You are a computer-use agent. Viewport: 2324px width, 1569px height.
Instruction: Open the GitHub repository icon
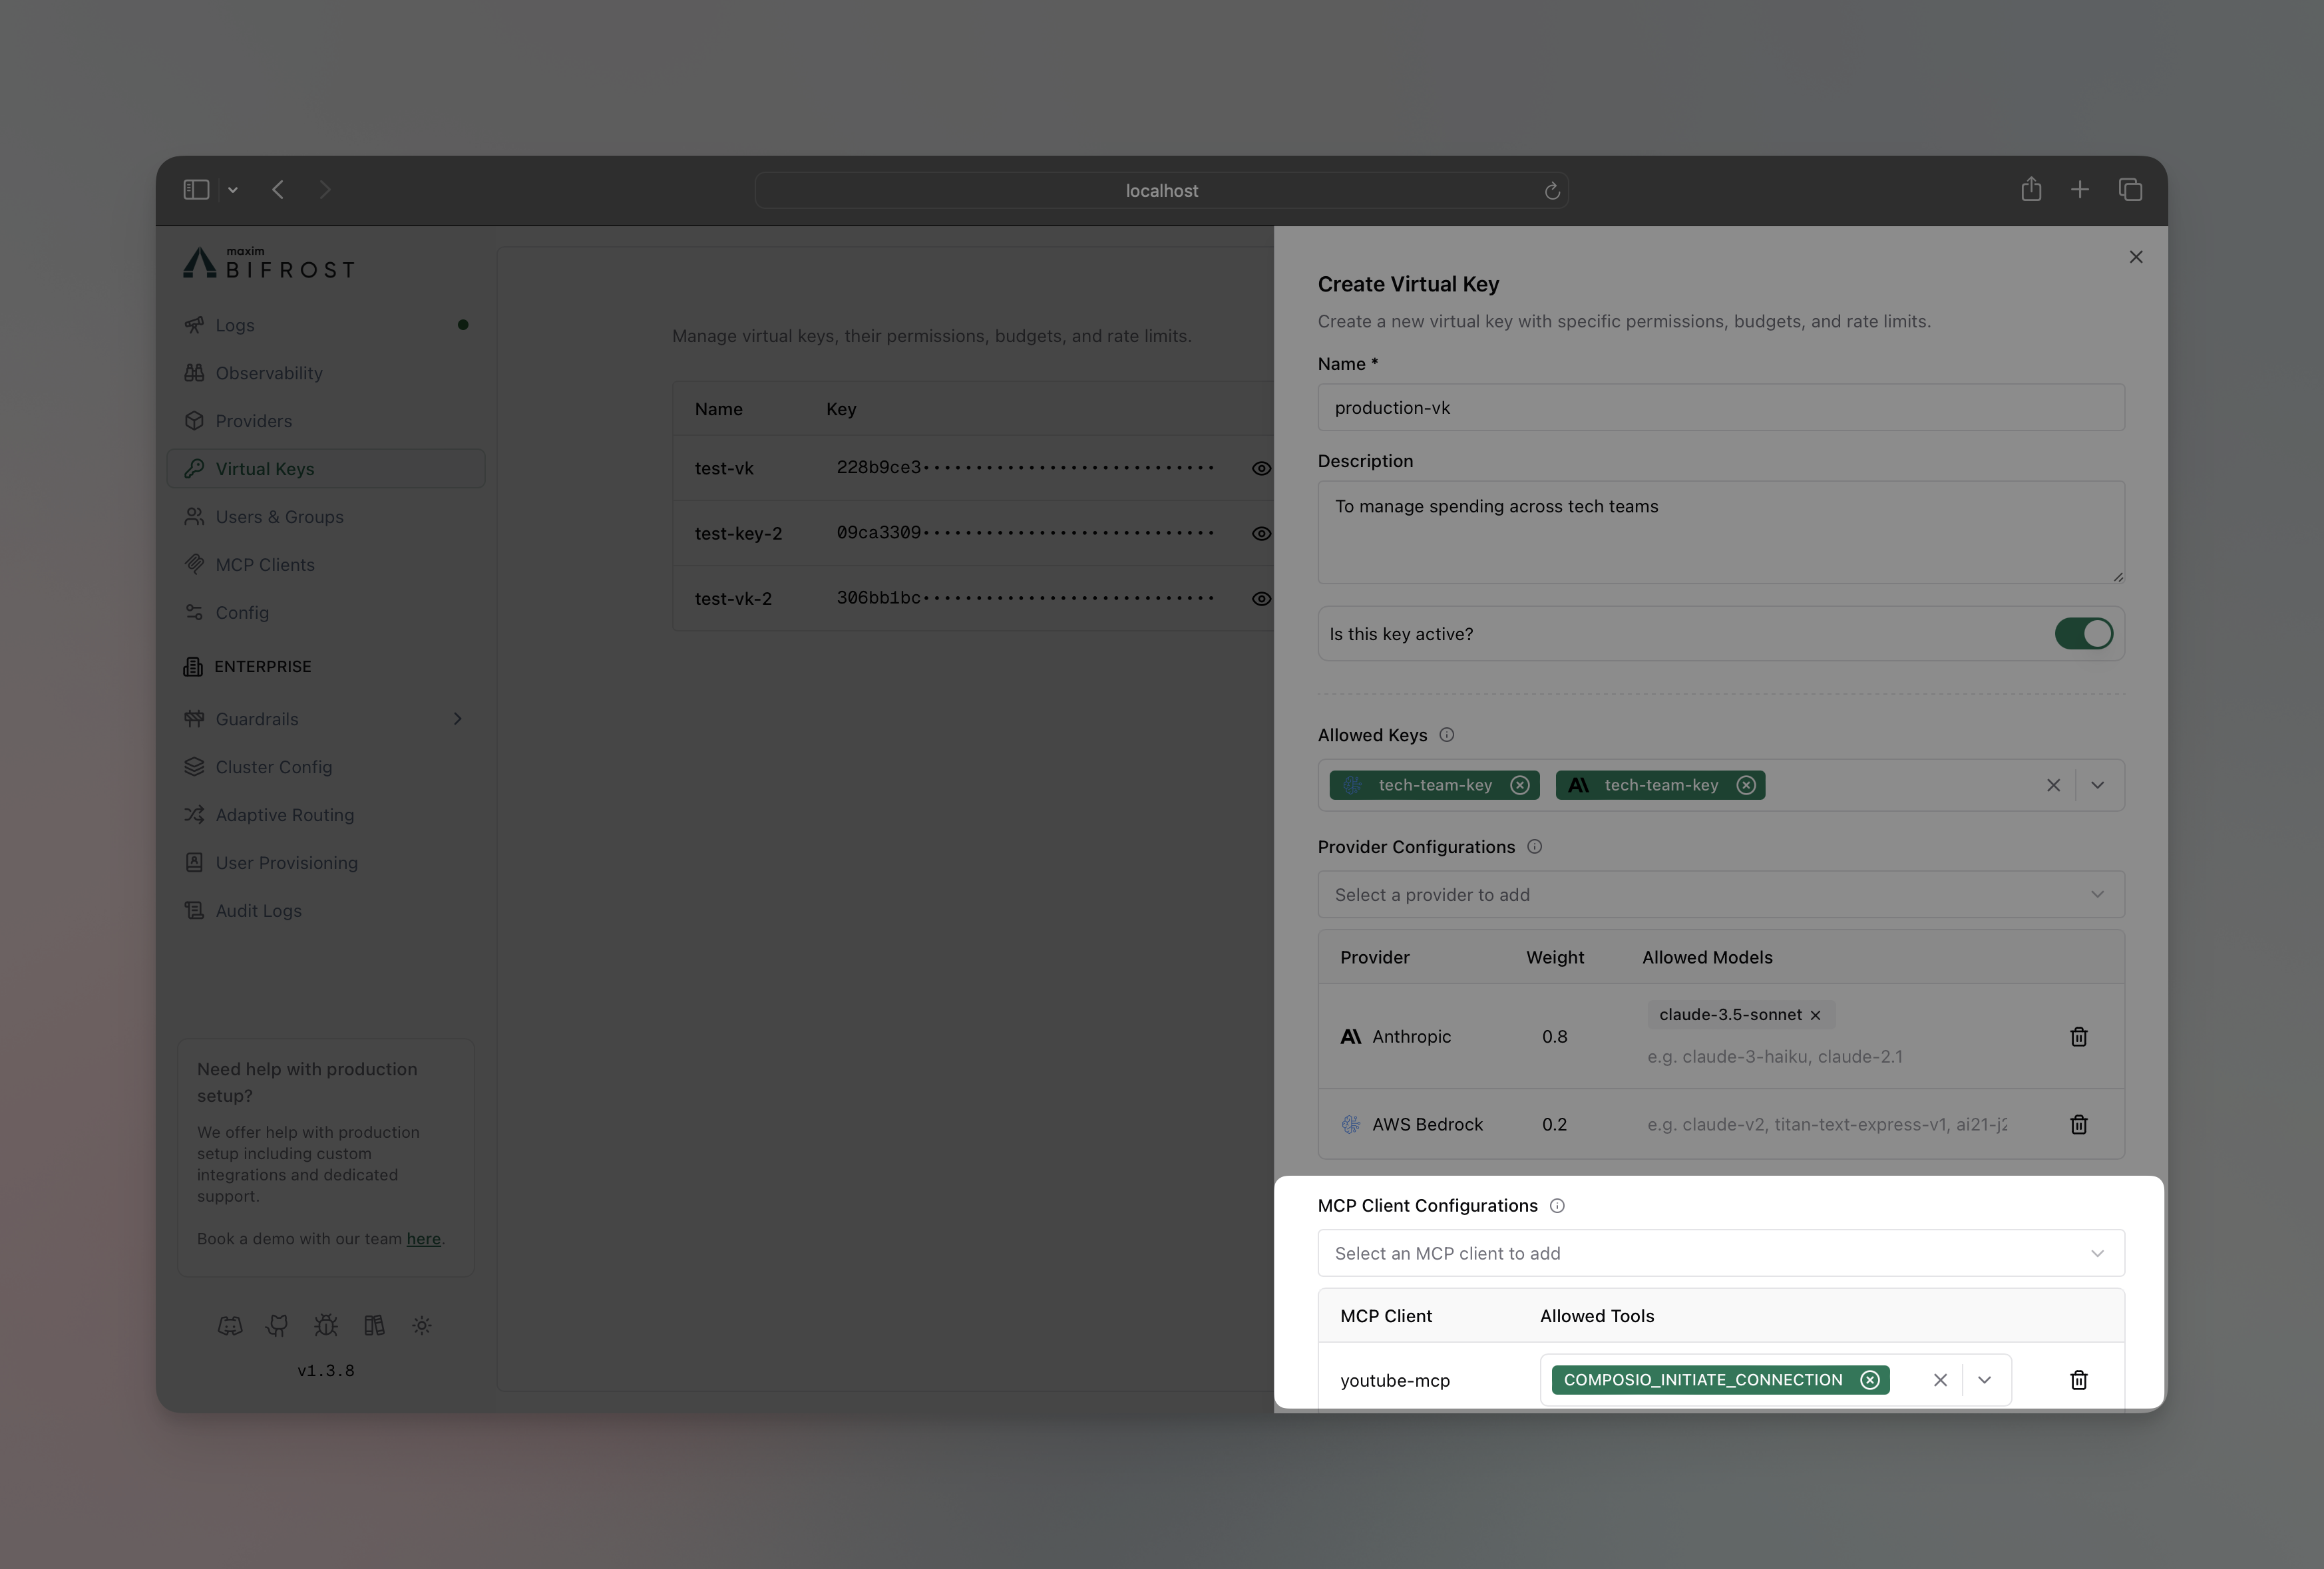tap(277, 1325)
